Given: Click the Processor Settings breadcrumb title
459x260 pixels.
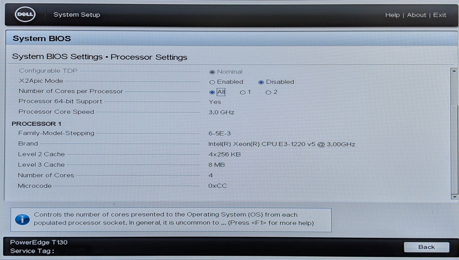Looking at the screenshot, I should click(x=149, y=57).
